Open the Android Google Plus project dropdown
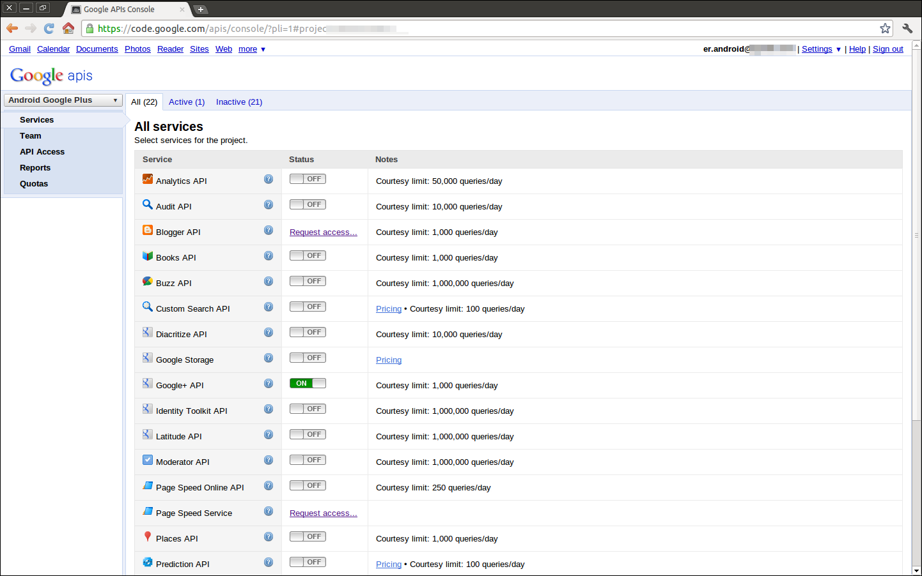This screenshot has width=922, height=576. pos(62,100)
